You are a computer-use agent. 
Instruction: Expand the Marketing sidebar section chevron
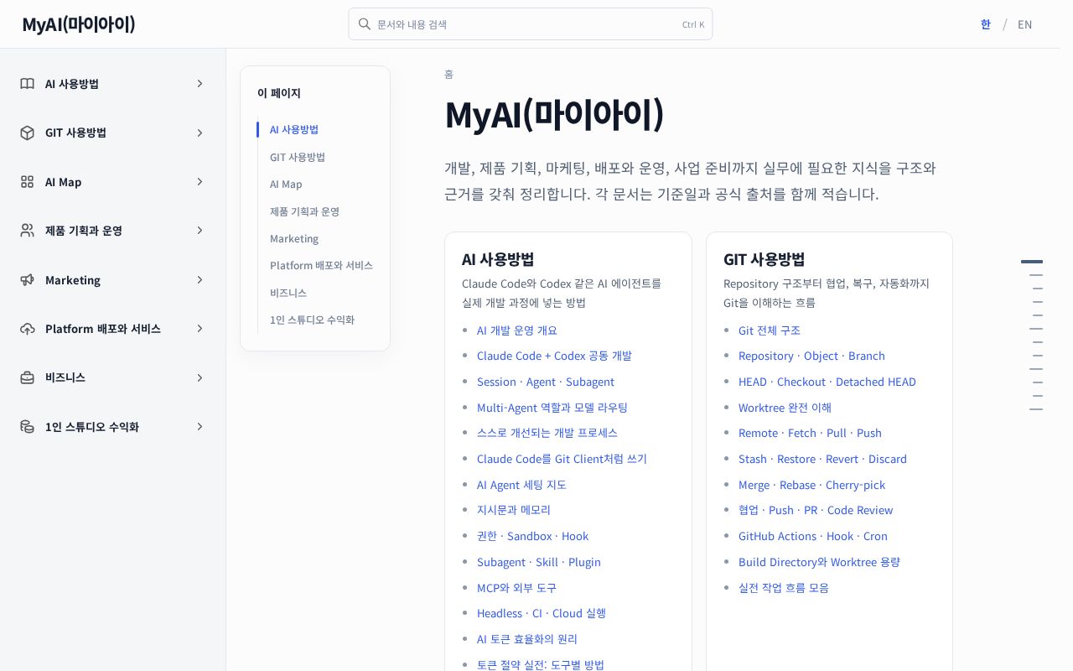coord(200,280)
